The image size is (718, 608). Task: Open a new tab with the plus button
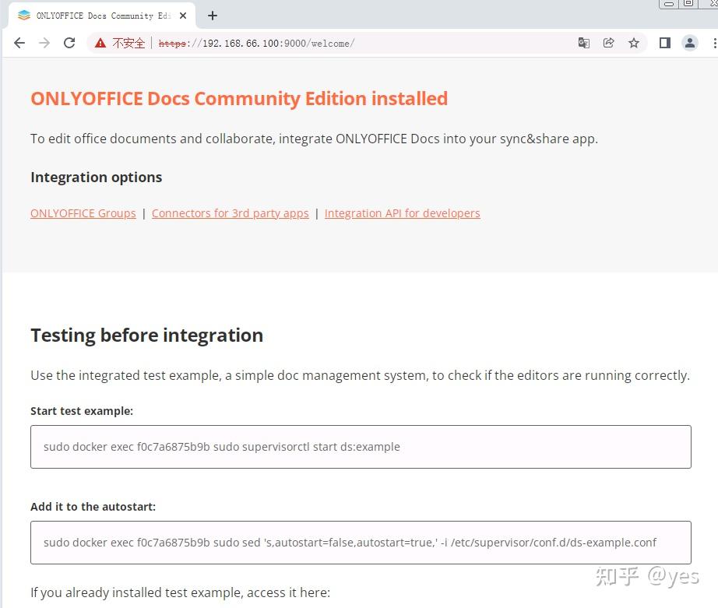coord(213,15)
